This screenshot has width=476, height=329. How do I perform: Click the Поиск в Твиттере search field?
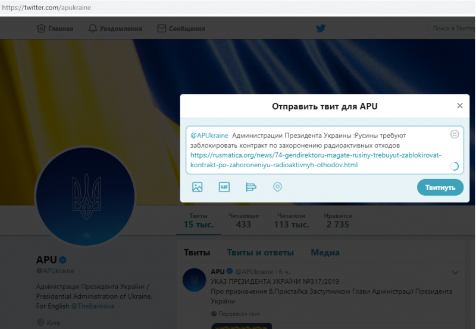[x=452, y=29]
